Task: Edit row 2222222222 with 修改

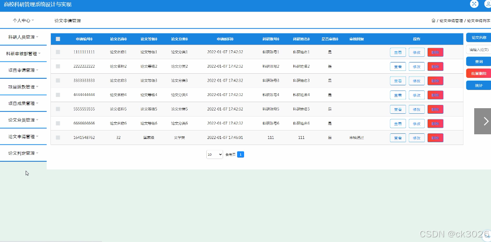Action: point(416,67)
